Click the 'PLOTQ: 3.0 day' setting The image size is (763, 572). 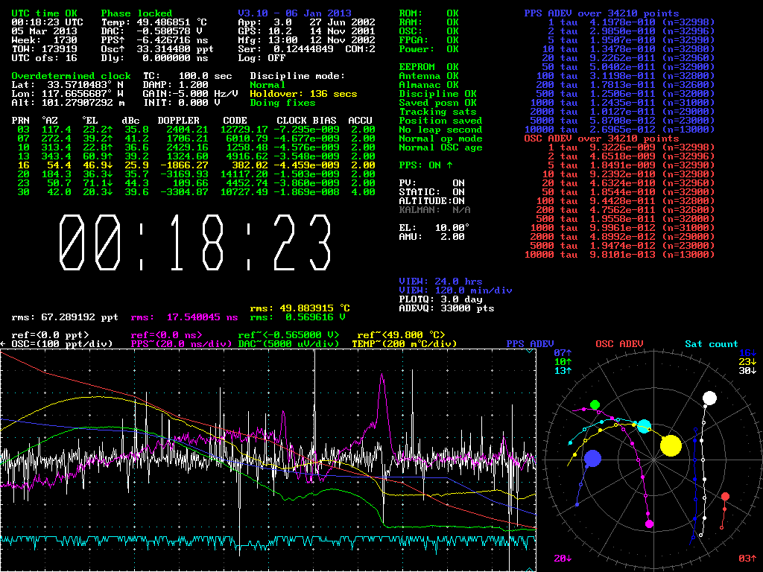[440, 299]
